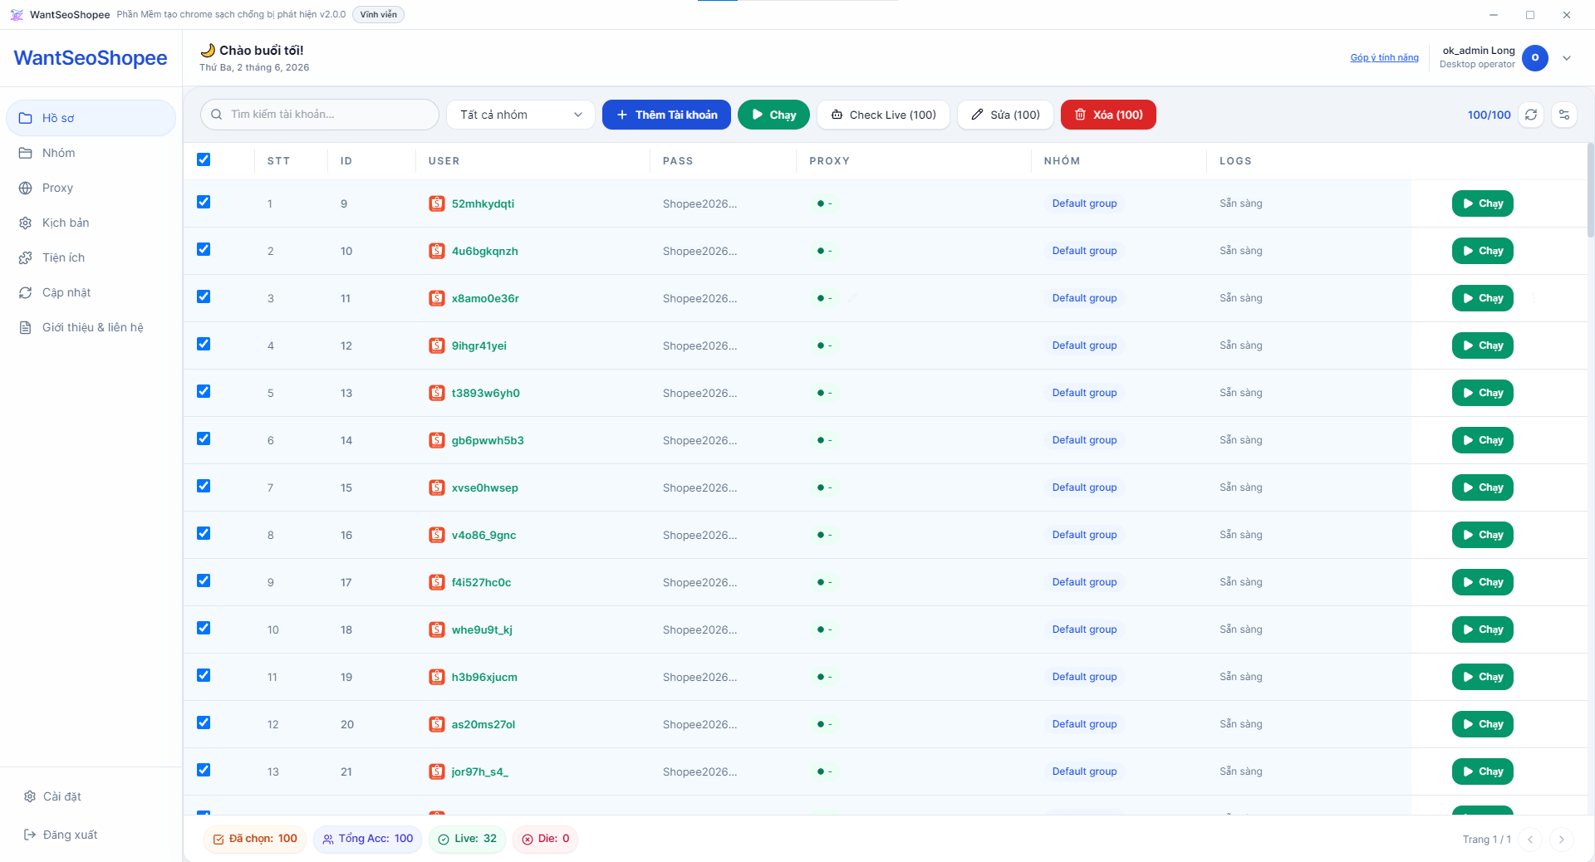Viewport: 1595px width, 862px height.
Task: Open the Tất cả nhóm group dropdown
Action: point(521,115)
